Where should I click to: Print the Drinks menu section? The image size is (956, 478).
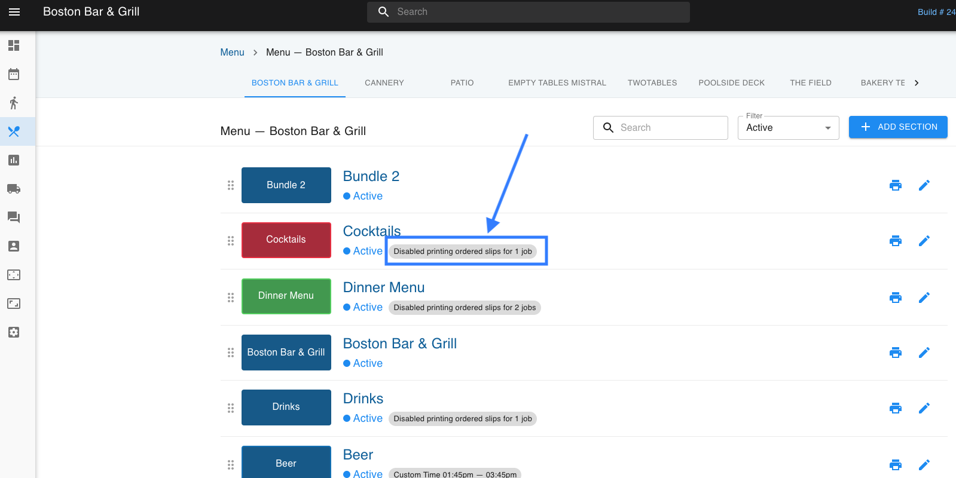895,408
